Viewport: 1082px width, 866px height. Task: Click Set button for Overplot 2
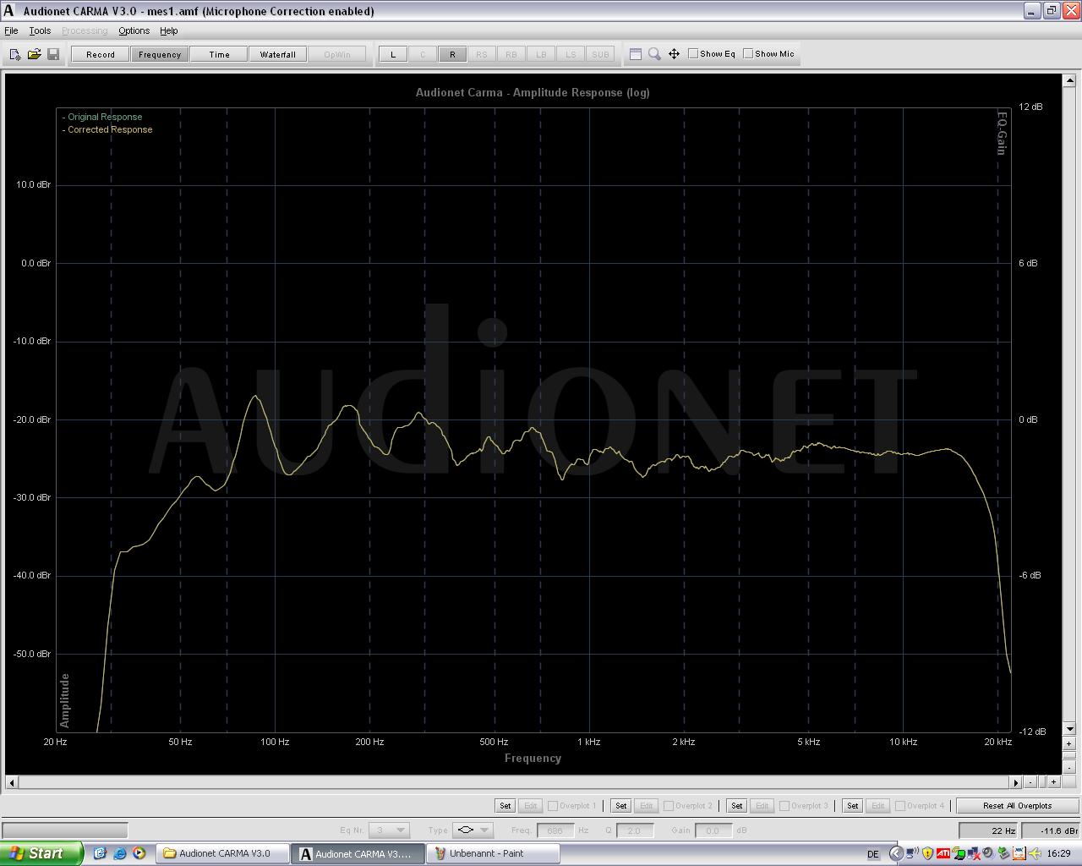click(621, 806)
